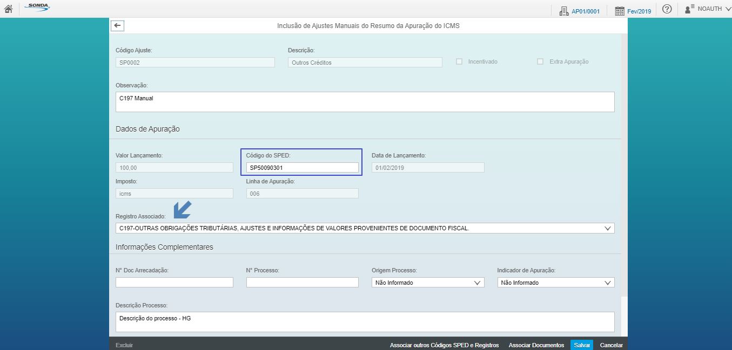Click the Informações Complementares heading
This screenshot has width=732, height=350.
point(164,247)
